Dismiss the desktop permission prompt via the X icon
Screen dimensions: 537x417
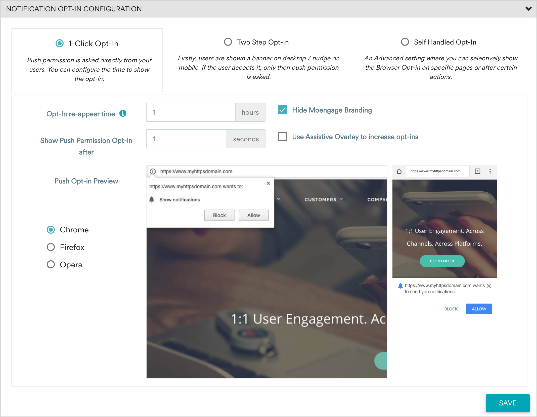pos(268,183)
